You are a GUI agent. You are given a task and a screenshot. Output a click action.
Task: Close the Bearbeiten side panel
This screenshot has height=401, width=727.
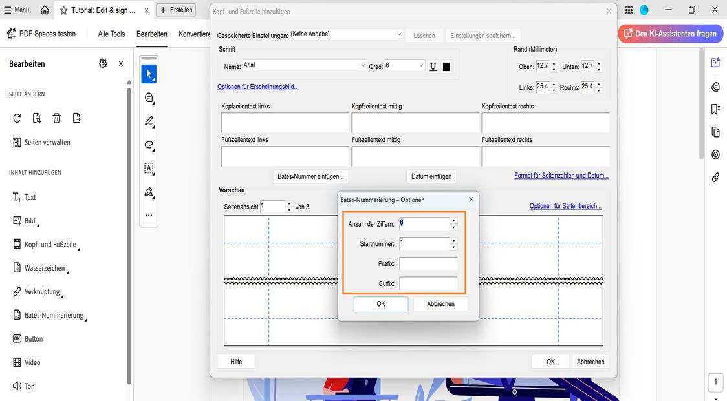(x=121, y=63)
